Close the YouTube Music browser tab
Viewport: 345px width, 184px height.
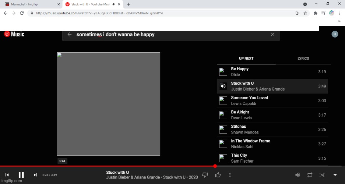pos(119,4)
